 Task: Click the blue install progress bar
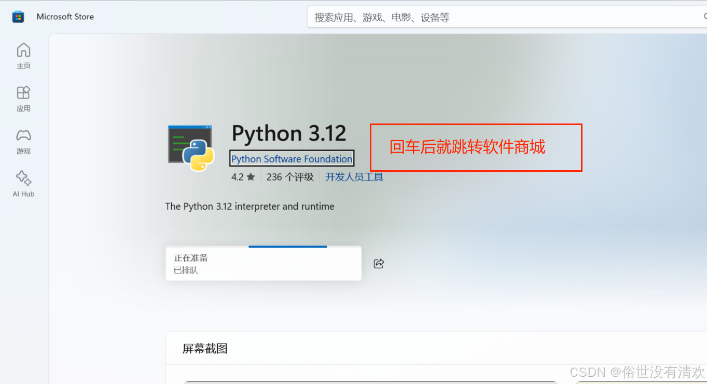288,246
